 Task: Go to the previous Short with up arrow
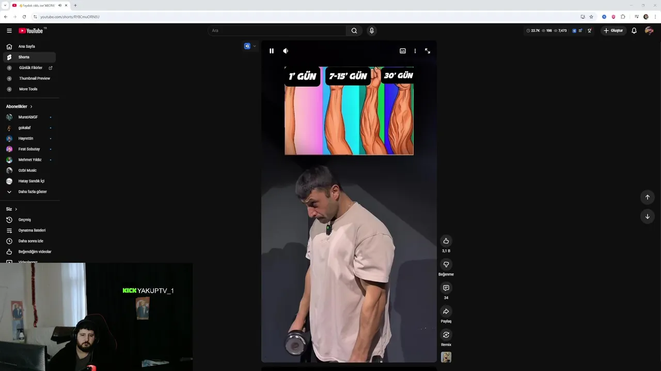click(x=648, y=197)
